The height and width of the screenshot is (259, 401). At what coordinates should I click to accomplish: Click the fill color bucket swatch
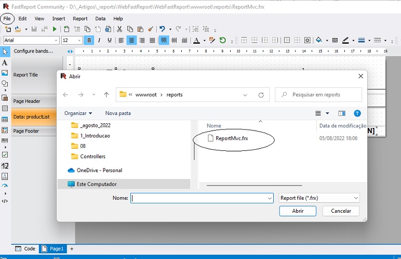(318, 40)
